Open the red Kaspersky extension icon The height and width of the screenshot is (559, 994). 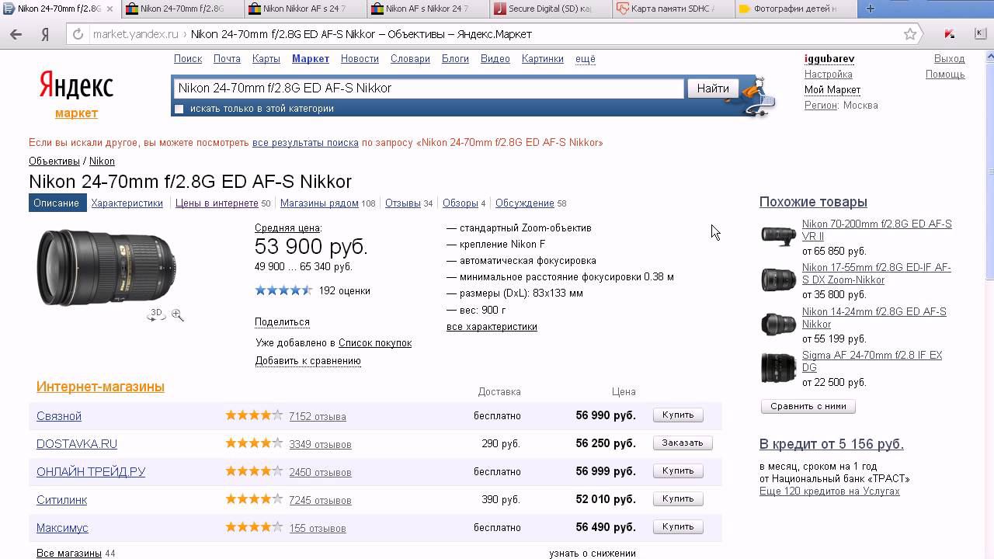(x=949, y=34)
